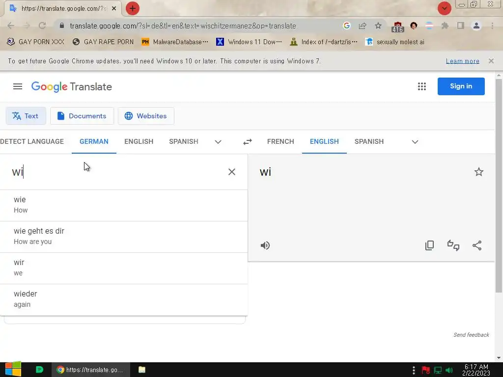The image size is (503, 377).
Task: Open Index of /~dartz/is bookmark
Action: click(x=323, y=42)
